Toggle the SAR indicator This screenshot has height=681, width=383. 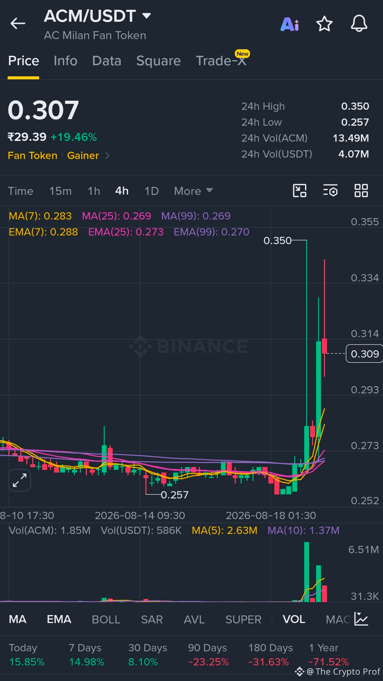pyautogui.click(x=152, y=619)
